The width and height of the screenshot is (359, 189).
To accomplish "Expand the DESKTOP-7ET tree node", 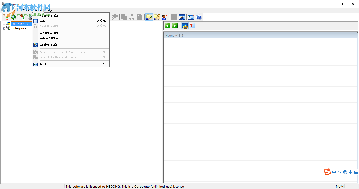I will [3, 24].
